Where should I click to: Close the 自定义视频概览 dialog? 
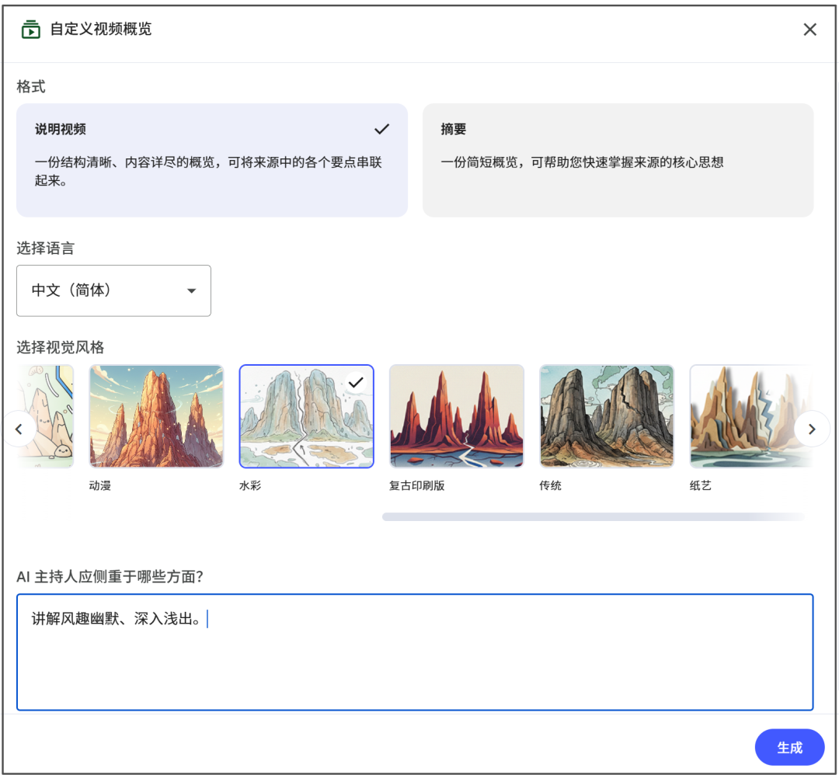click(810, 29)
